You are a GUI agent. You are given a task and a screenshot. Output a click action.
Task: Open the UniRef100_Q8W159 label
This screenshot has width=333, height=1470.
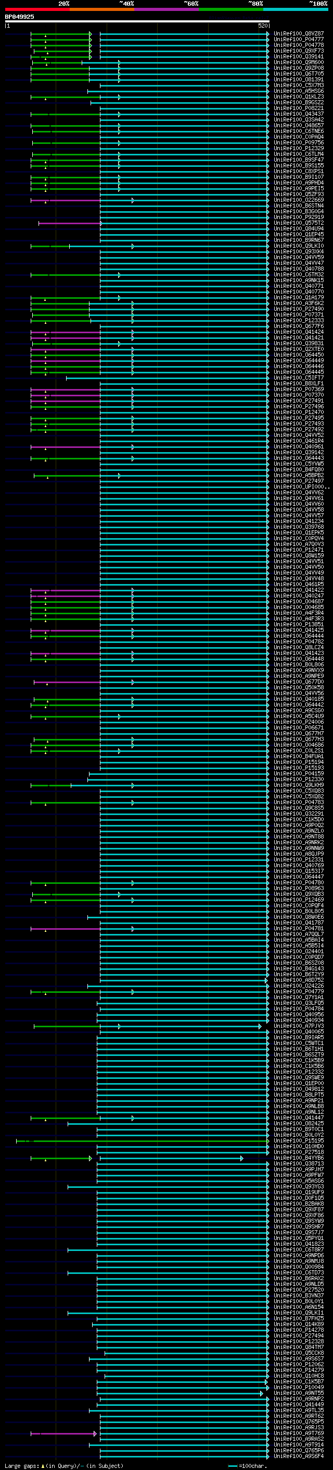[299, 555]
